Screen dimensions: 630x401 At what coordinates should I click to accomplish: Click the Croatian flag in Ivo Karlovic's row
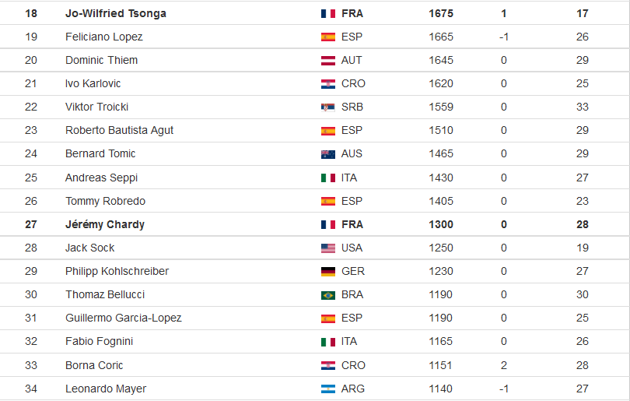click(328, 83)
